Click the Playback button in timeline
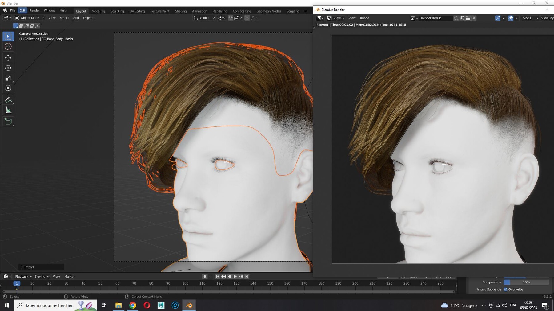This screenshot has width=554, height=311. click(x=23, y=277)
